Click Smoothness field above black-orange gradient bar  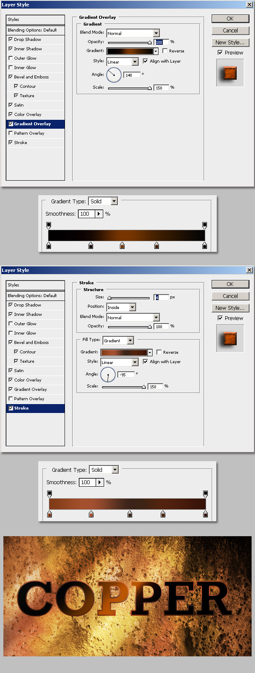click(87, 214)
